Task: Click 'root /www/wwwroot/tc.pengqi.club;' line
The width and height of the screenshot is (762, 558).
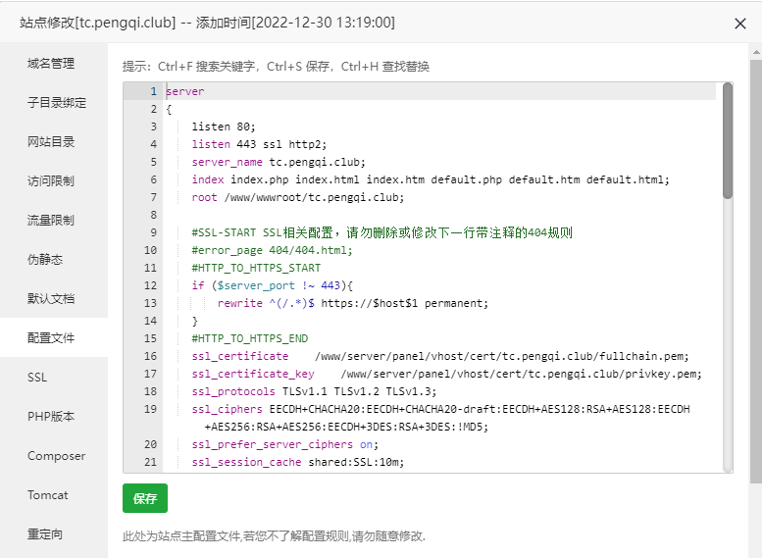Action: point(298,197)
